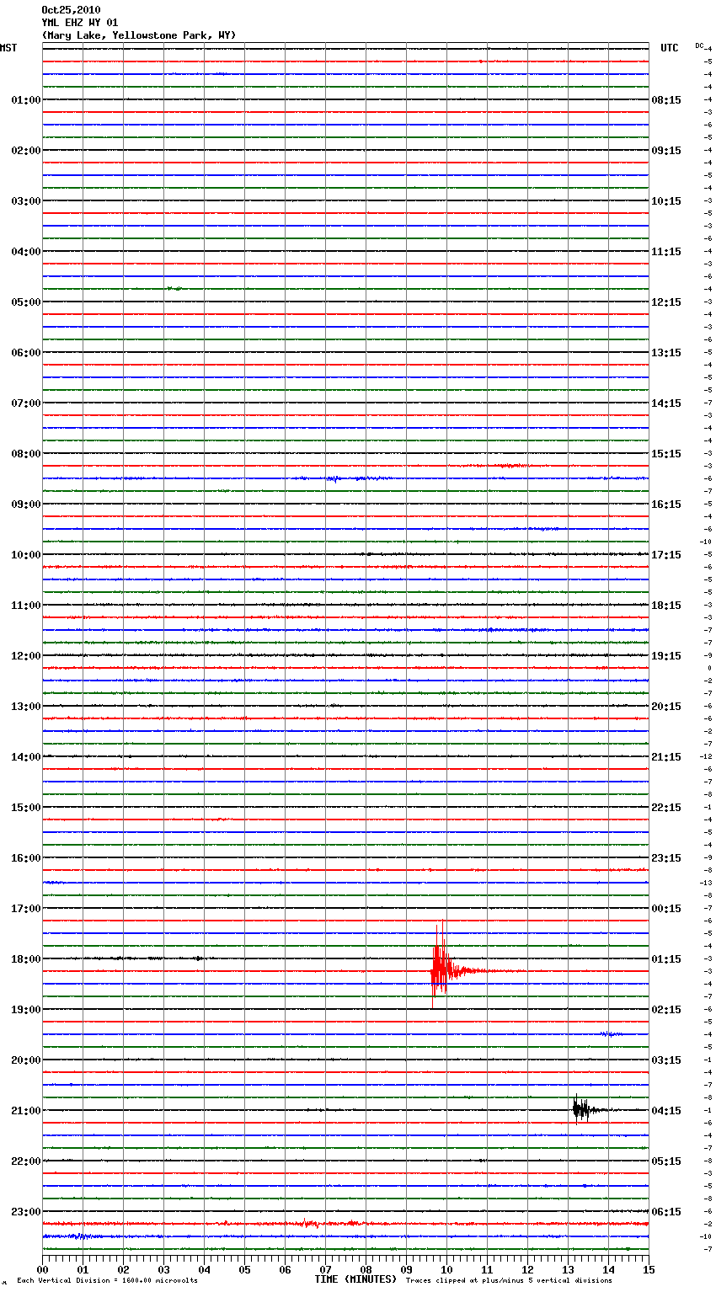
Task: Select the 01:00 MST time label
Action: point(25,100)
